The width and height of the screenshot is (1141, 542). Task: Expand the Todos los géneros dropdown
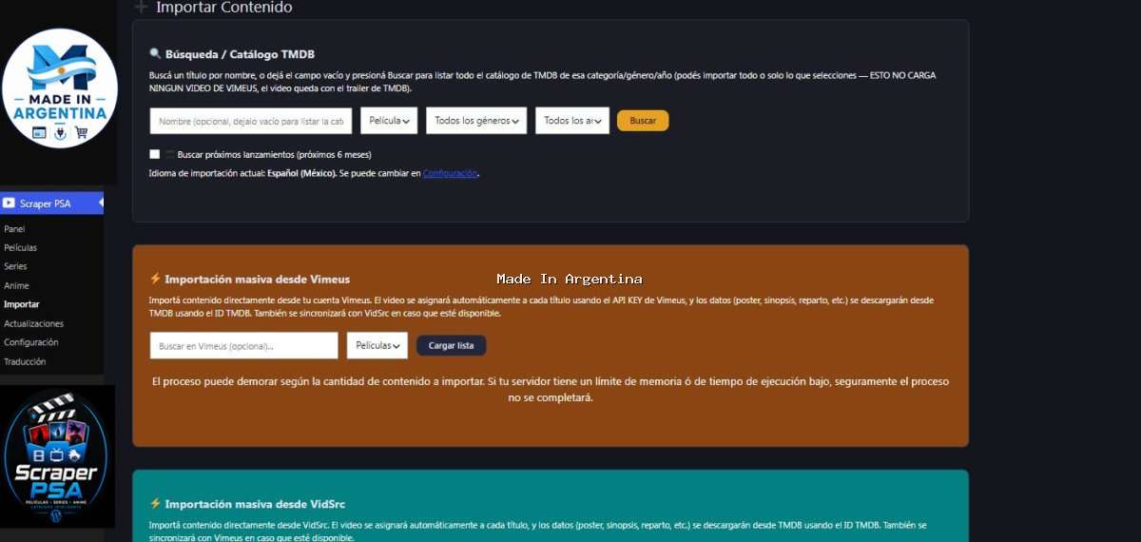click(x=476, y=121)
